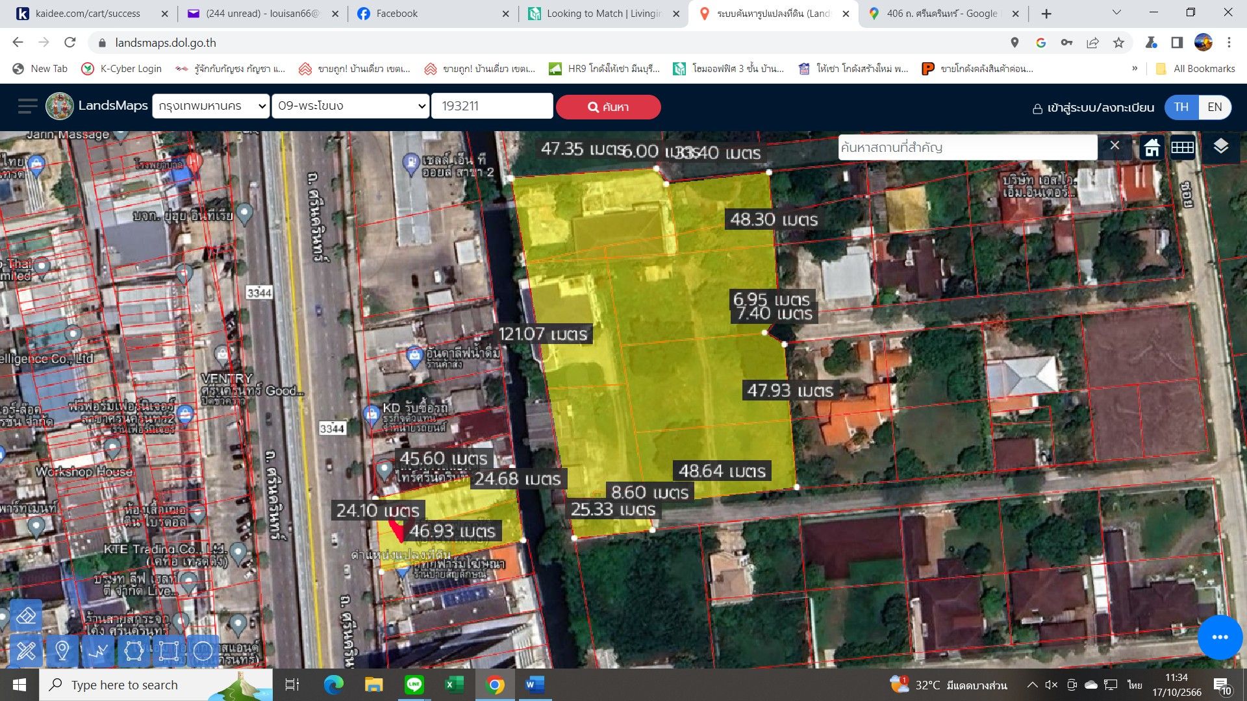
Task: Open the Windows Start menu
Action: [19, 685]
